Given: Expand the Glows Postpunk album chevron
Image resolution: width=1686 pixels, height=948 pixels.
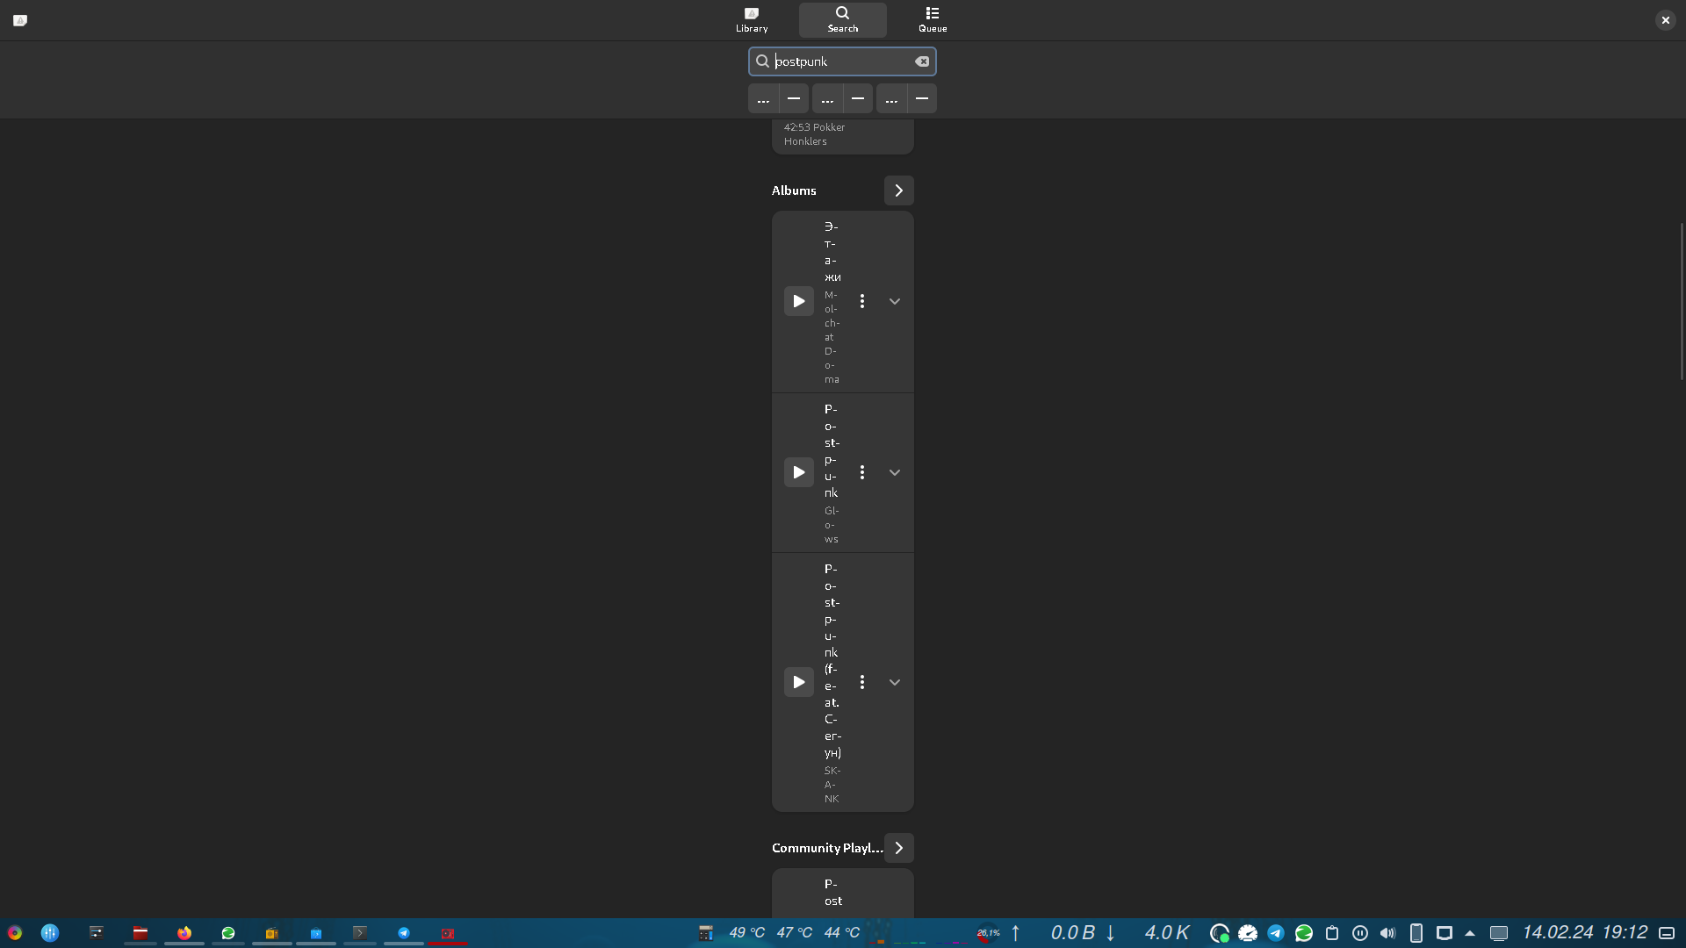Looking at the screenshot, I should click(x=894, y=472).
